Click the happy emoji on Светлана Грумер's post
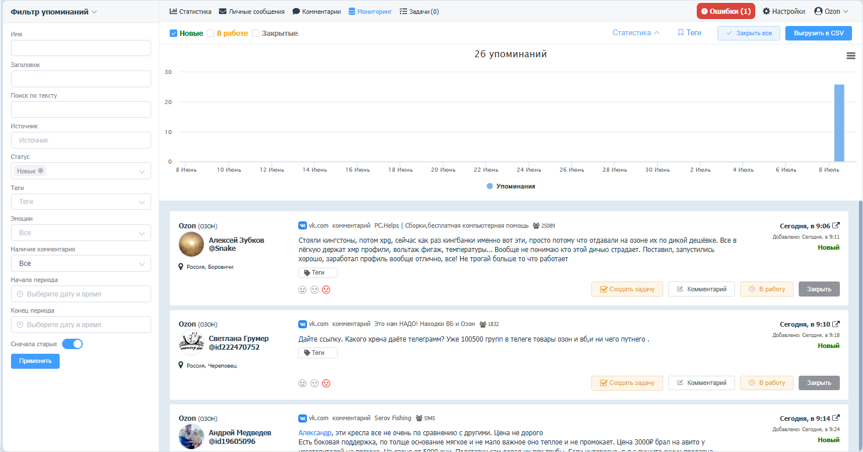 click(302, 383)
